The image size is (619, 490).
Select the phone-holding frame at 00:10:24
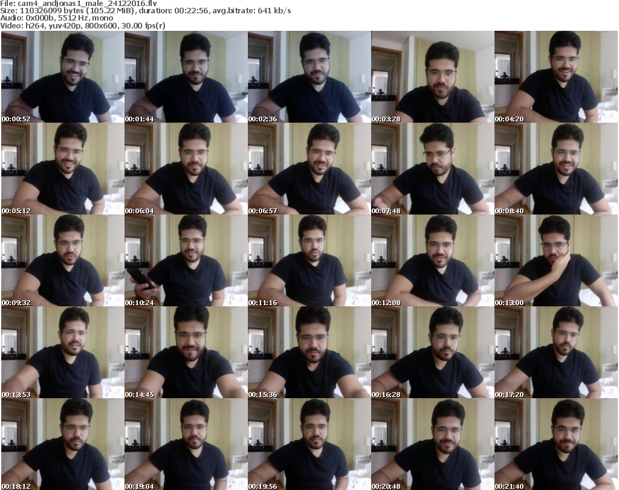coord(186,261)
